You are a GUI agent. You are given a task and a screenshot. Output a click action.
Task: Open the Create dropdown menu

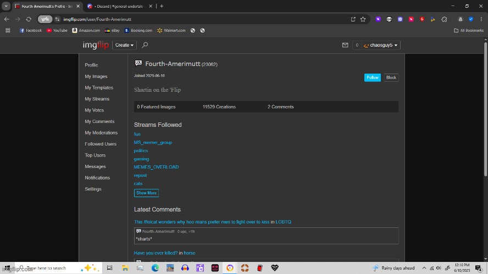(124, 45)
